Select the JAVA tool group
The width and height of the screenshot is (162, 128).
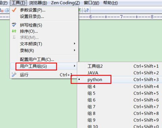pyautogui.click(x=120, y=73)
